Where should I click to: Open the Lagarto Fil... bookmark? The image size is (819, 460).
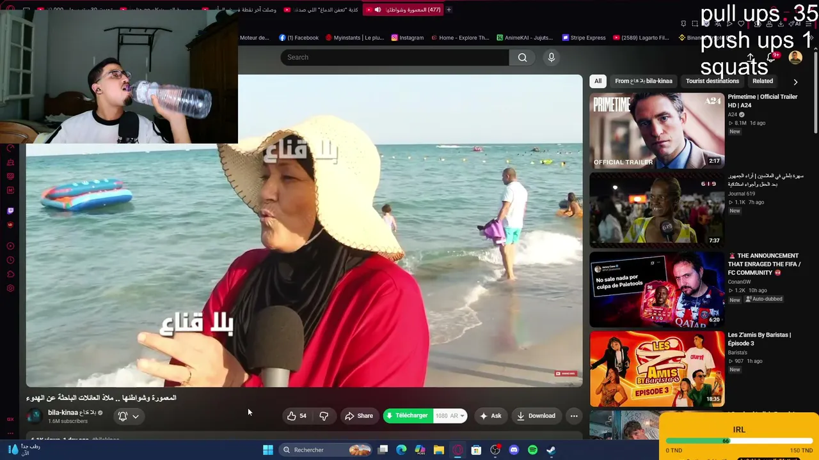[641, 38]
